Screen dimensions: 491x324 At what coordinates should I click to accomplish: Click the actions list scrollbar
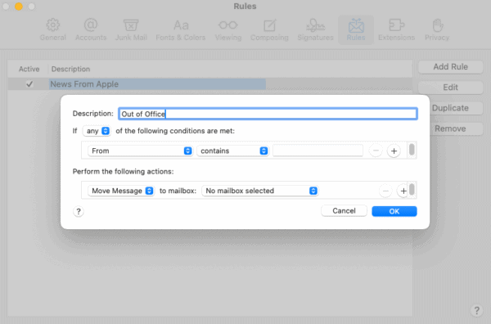[412, 190]
